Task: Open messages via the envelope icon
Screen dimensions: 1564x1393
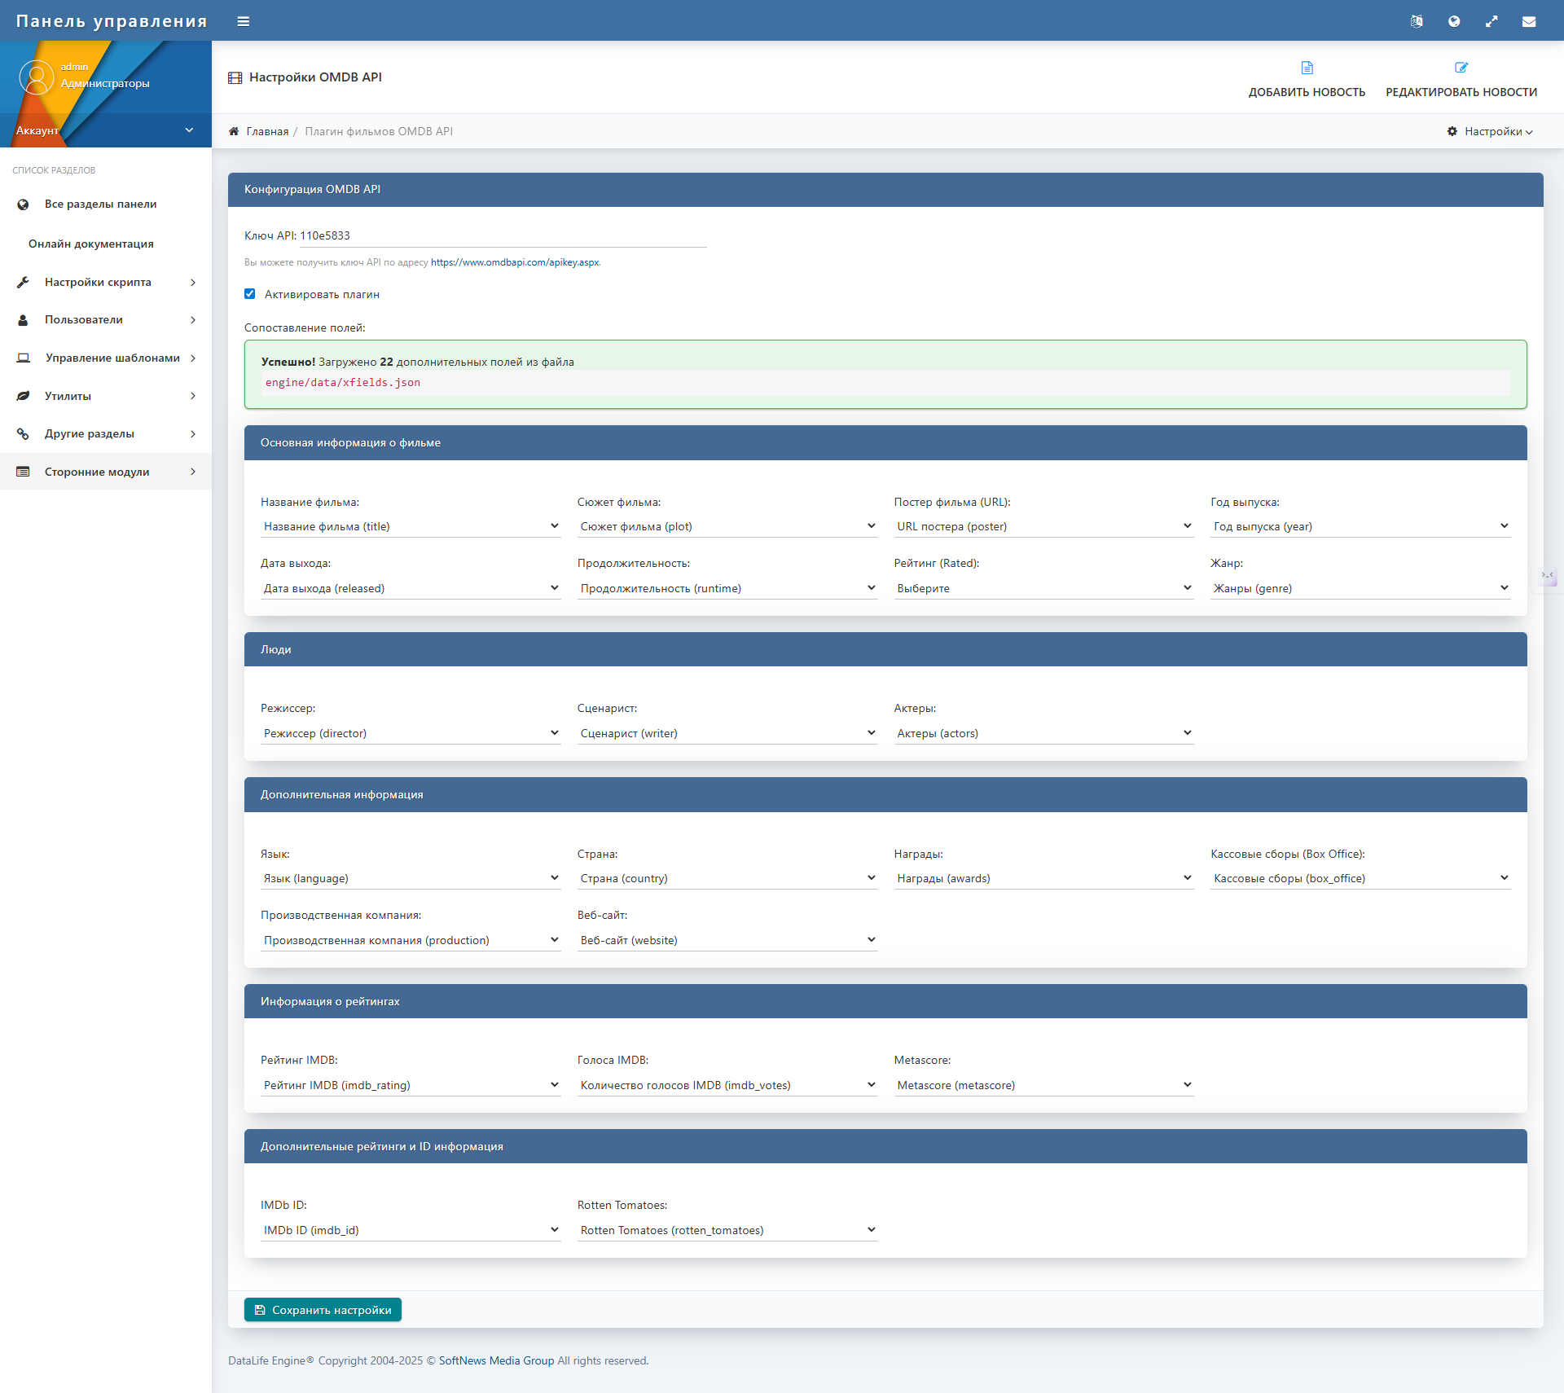Action: pyautogui.click(x=1529, y=22)
